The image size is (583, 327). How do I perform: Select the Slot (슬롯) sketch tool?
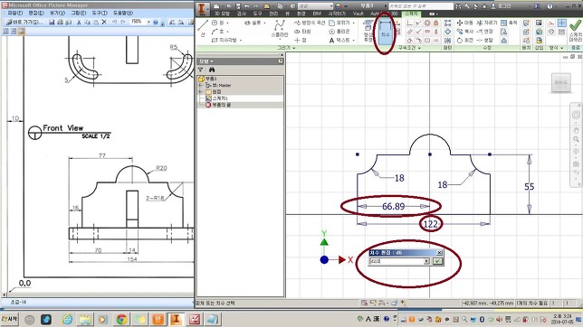(253, 23)
